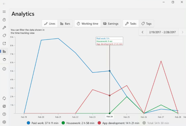The image size is (186, 126).
Task: Toggle the Total legend gray circle
Action: pos(144,123)
